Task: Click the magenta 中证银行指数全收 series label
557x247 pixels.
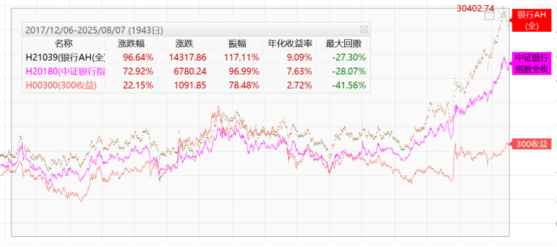Action: [532, 63]
